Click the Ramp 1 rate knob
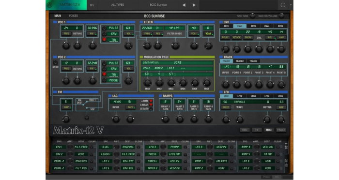Image resolution: width=339 pixels, height=180 pixels. 166,119
